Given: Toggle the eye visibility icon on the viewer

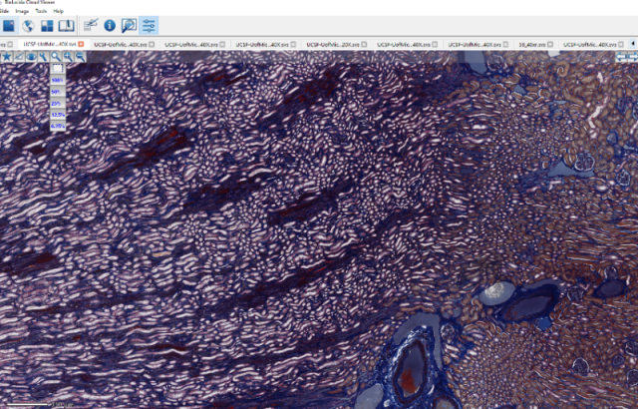Looking at the screenshot, I should point(31,57).
